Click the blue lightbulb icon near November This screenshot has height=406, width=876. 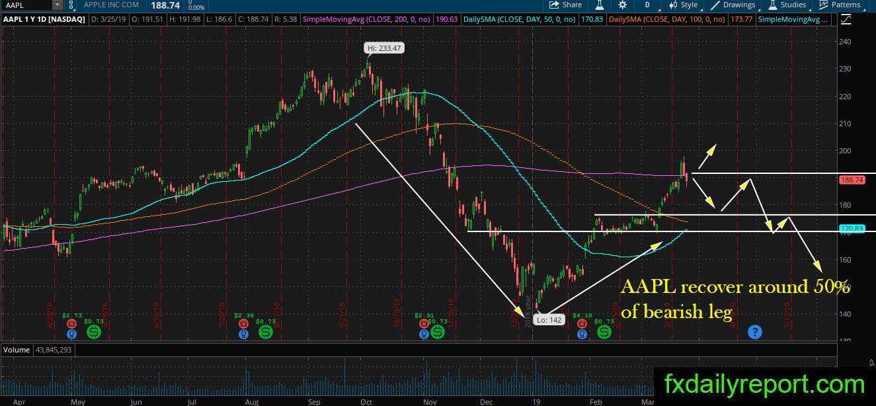pyautogui.click(x=423, y=335)
